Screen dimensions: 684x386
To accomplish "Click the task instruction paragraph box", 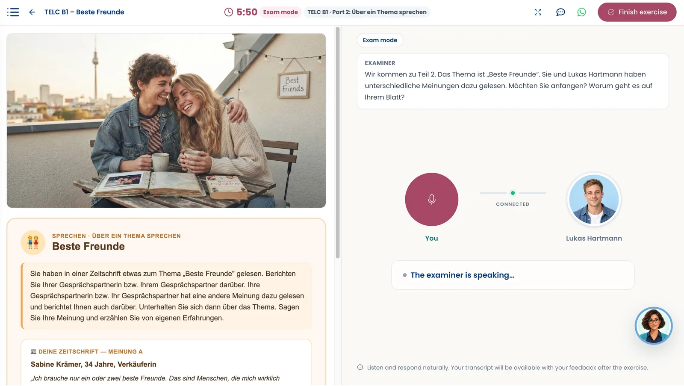I will tap(166, 296).
